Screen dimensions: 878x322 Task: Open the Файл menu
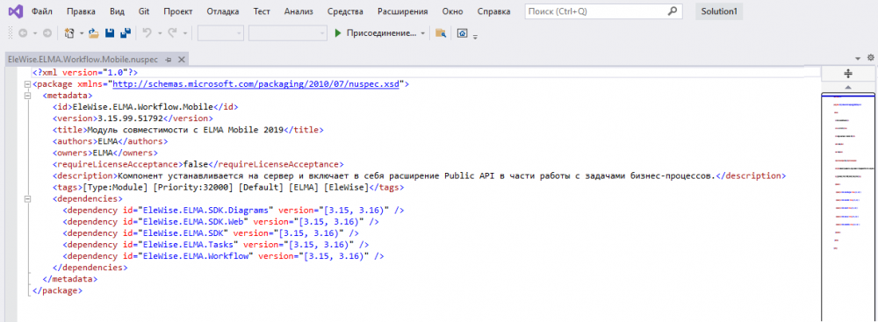pos(42,11)
